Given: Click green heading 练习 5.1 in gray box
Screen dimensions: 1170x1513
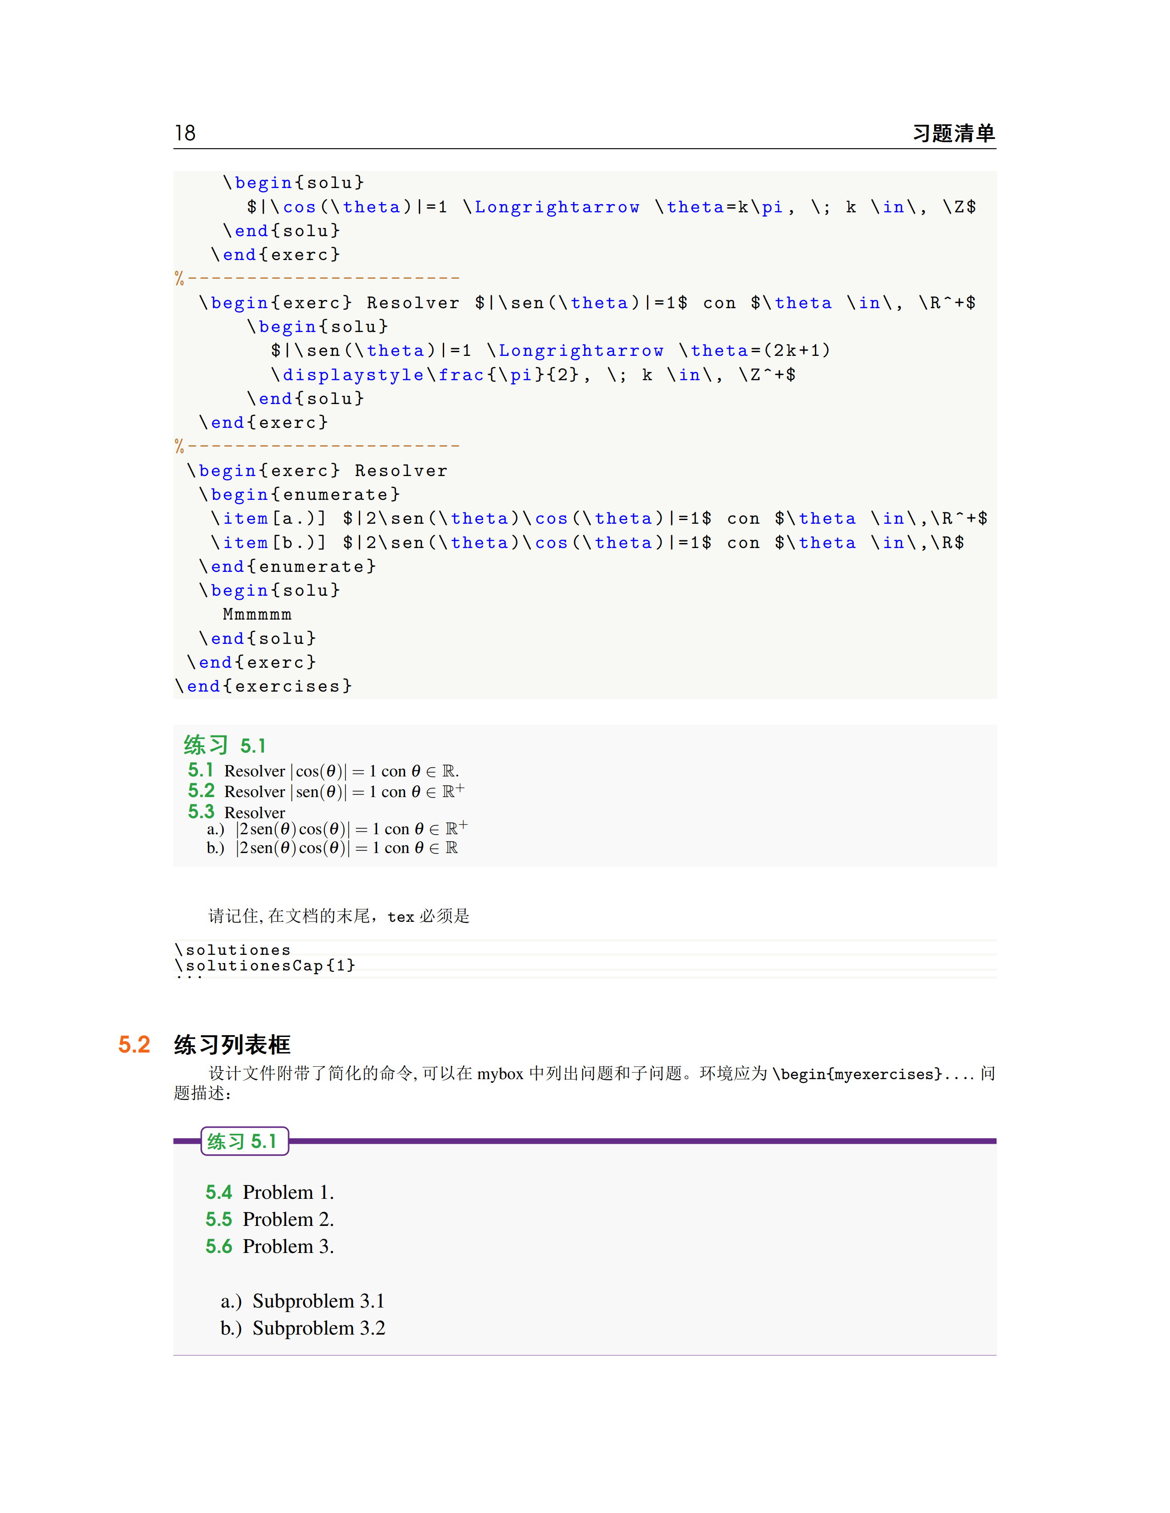Looking at the screenshot, I should pos(224,745).
